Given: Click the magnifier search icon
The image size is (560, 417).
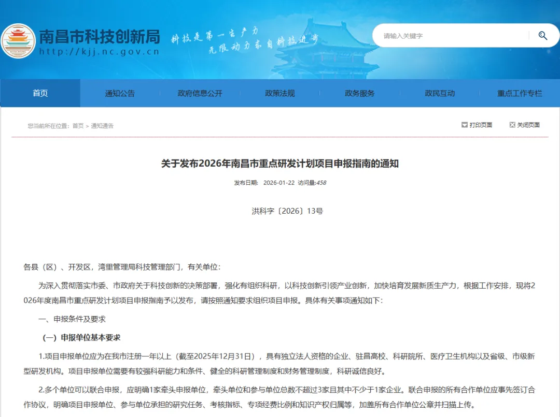Looking at the screenshot, I should [x=542, y=35].
